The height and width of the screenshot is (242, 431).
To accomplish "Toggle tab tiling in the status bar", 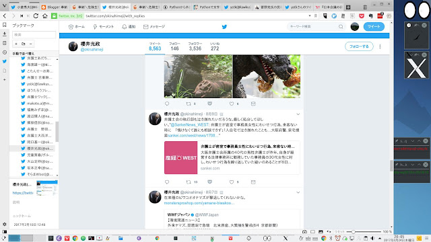I will tap(312, 231).
